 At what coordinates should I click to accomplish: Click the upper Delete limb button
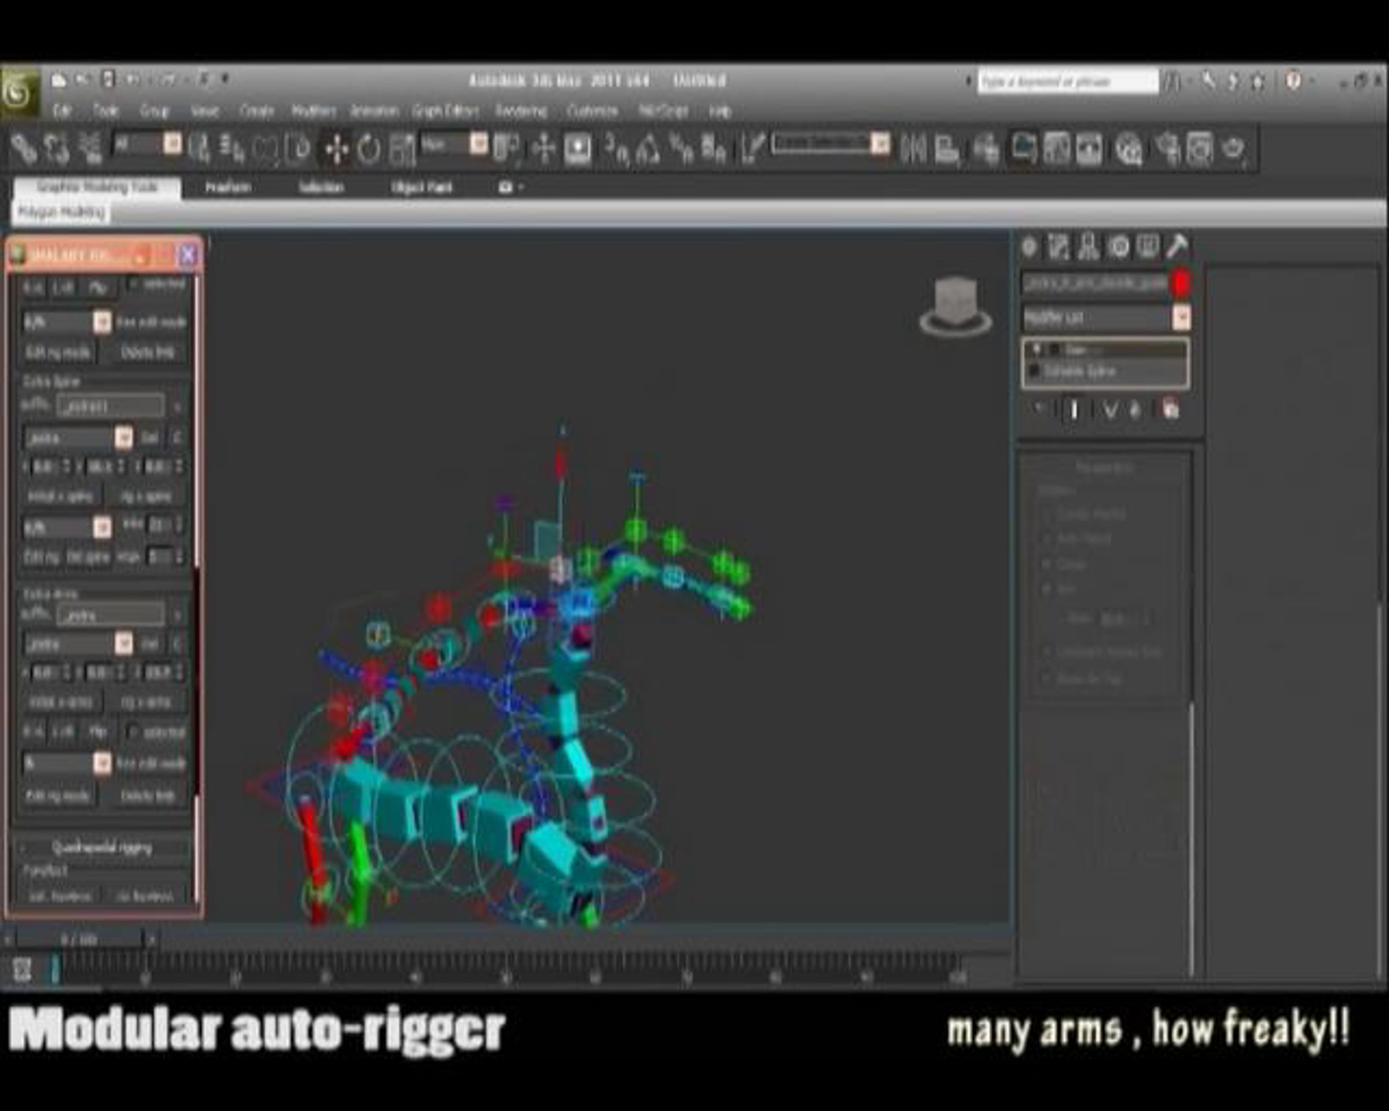[148, 352]
